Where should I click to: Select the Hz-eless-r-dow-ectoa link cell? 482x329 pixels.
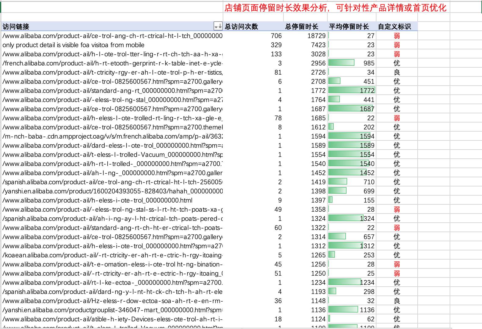click(x=112, y=301)
